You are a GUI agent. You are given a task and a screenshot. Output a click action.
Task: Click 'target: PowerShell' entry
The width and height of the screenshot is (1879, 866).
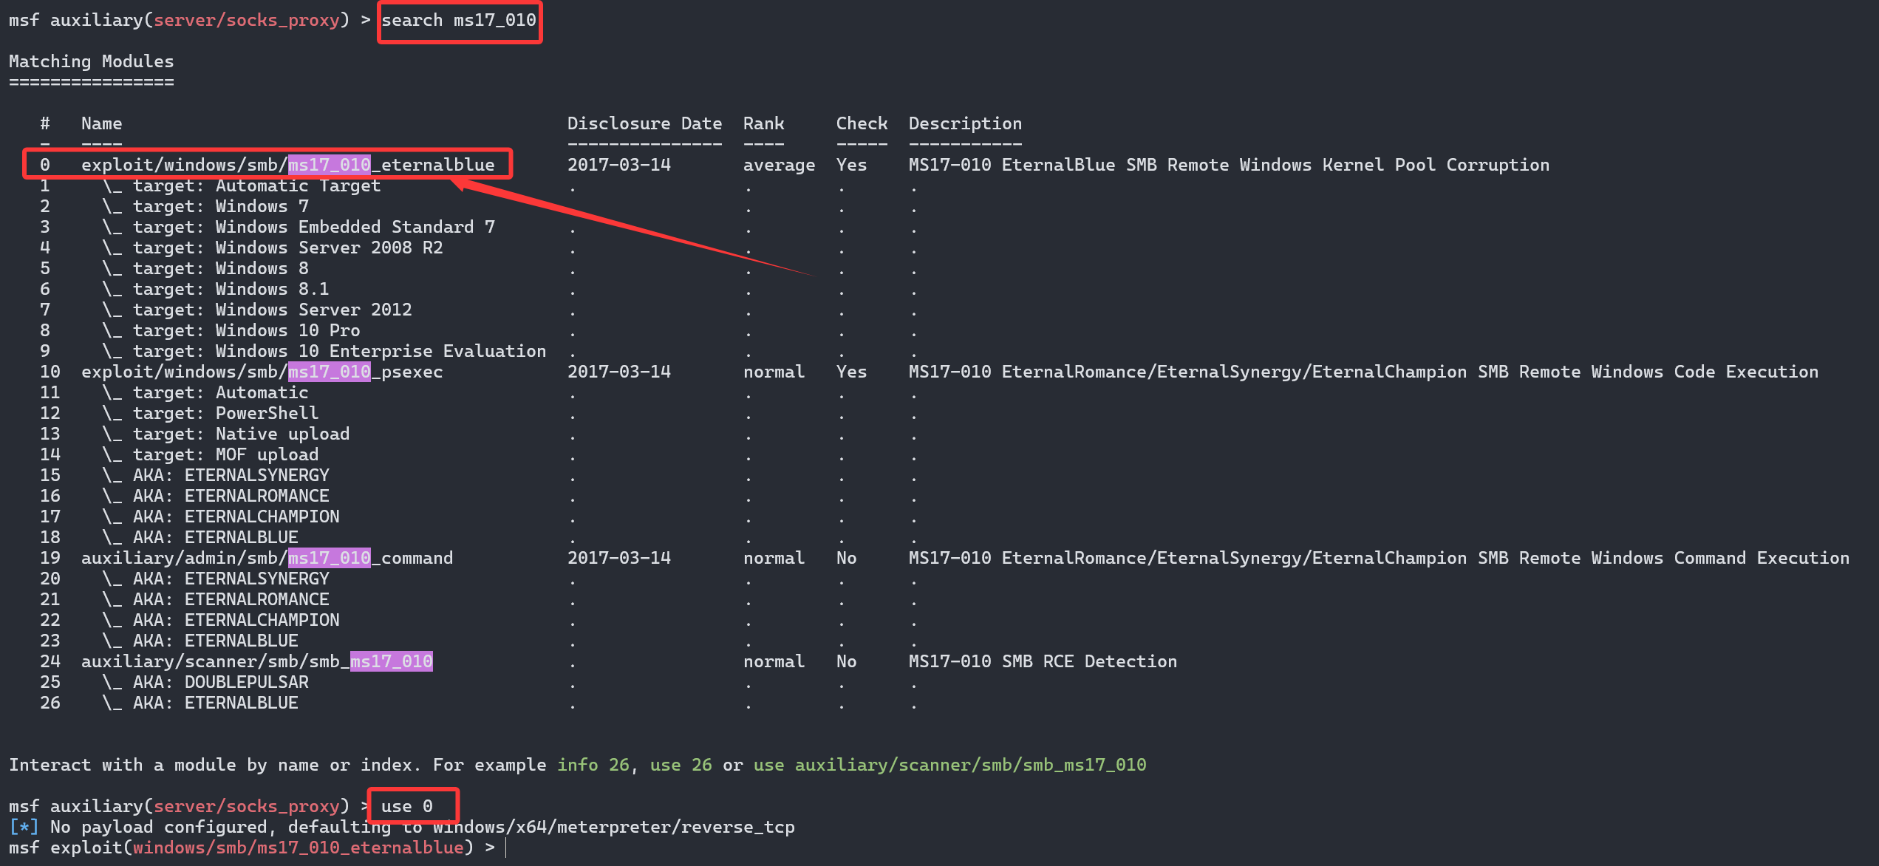pyautogui.click(x=225, y=413)
